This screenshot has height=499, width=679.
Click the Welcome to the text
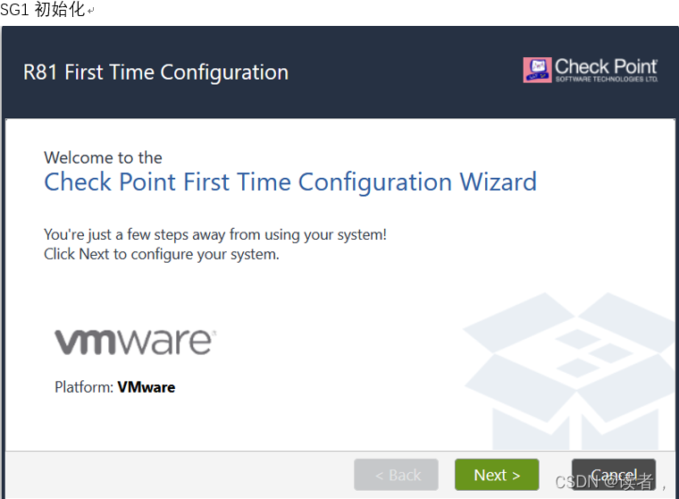coord(103,157)
